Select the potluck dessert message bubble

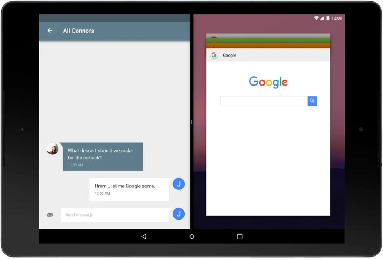pyautogui.click(x=103, y=157)
